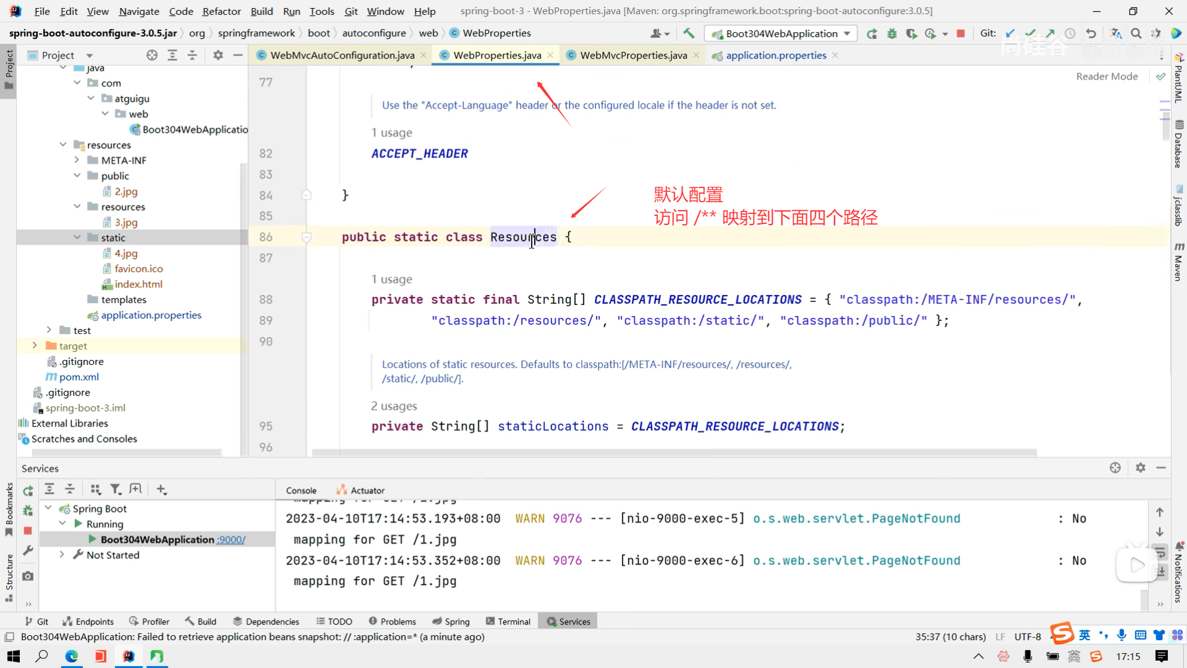
Task: Open the Refactor menu
Action: pyautogui.click(x=221, y=11)
